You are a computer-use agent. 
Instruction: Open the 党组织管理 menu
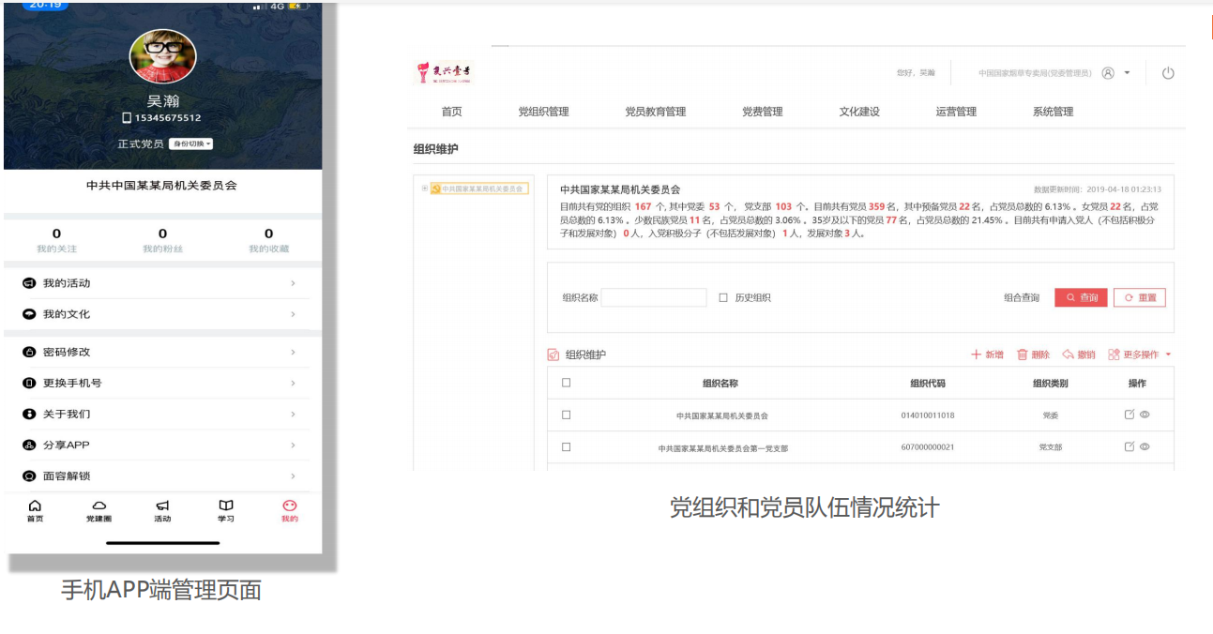pos(543,112)
